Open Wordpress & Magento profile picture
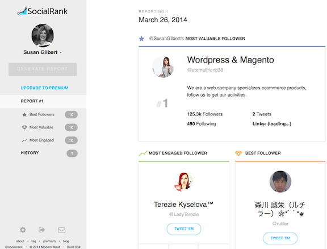Viewport: 327px width, 249px height. [x=163, y=67]
